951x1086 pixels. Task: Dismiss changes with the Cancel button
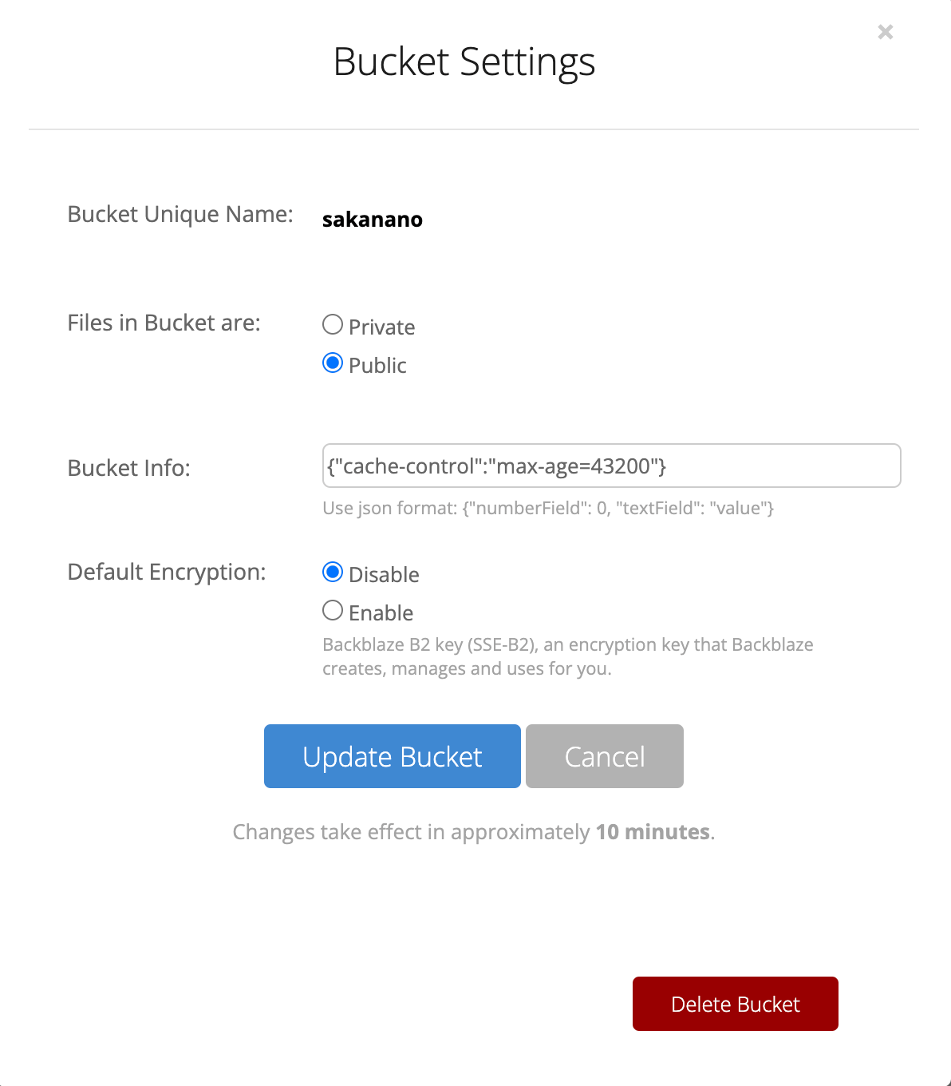[605, 756]
